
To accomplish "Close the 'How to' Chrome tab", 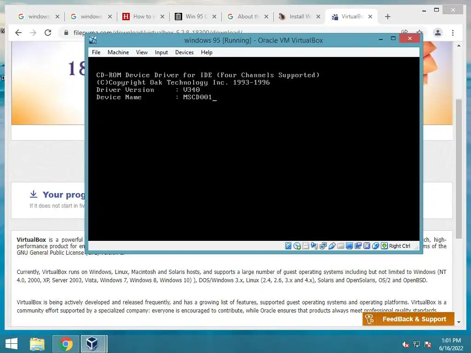I will (162, 17).
